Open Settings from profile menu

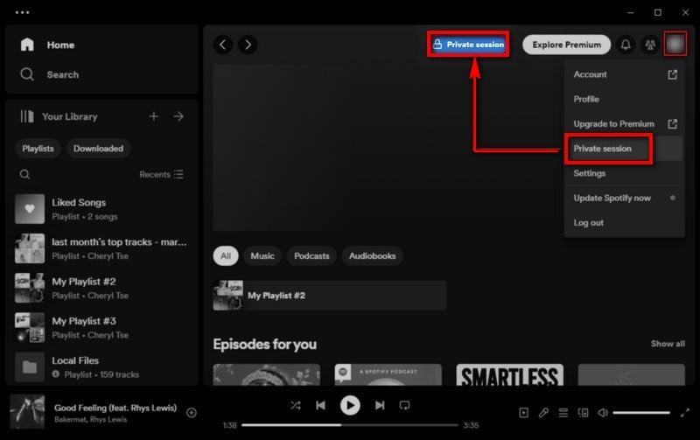pos(625,173)
